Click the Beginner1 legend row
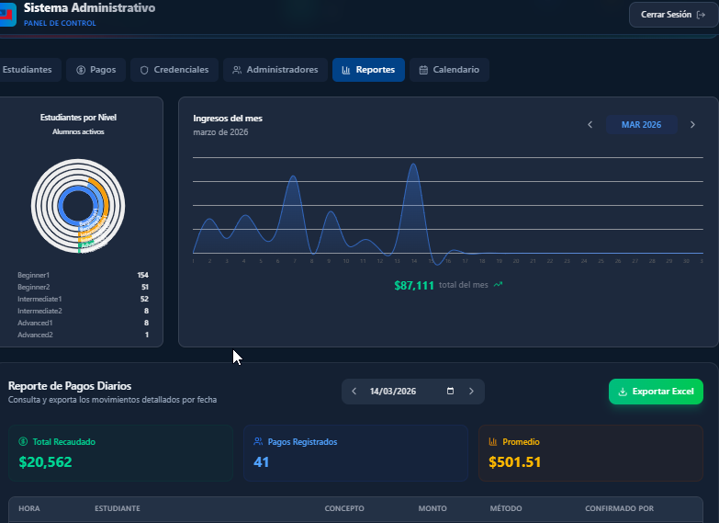This screenshot has height=523, width=719. click(83, 275)
